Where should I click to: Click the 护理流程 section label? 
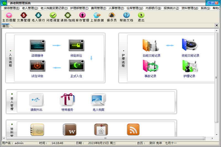coord(123,60)
